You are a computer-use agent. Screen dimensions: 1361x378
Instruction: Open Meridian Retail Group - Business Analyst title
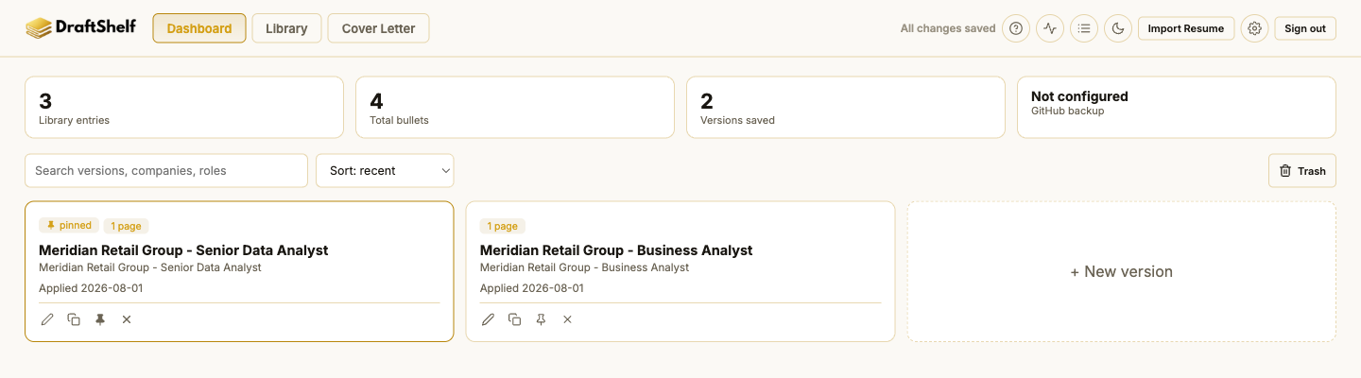(616, 250)
